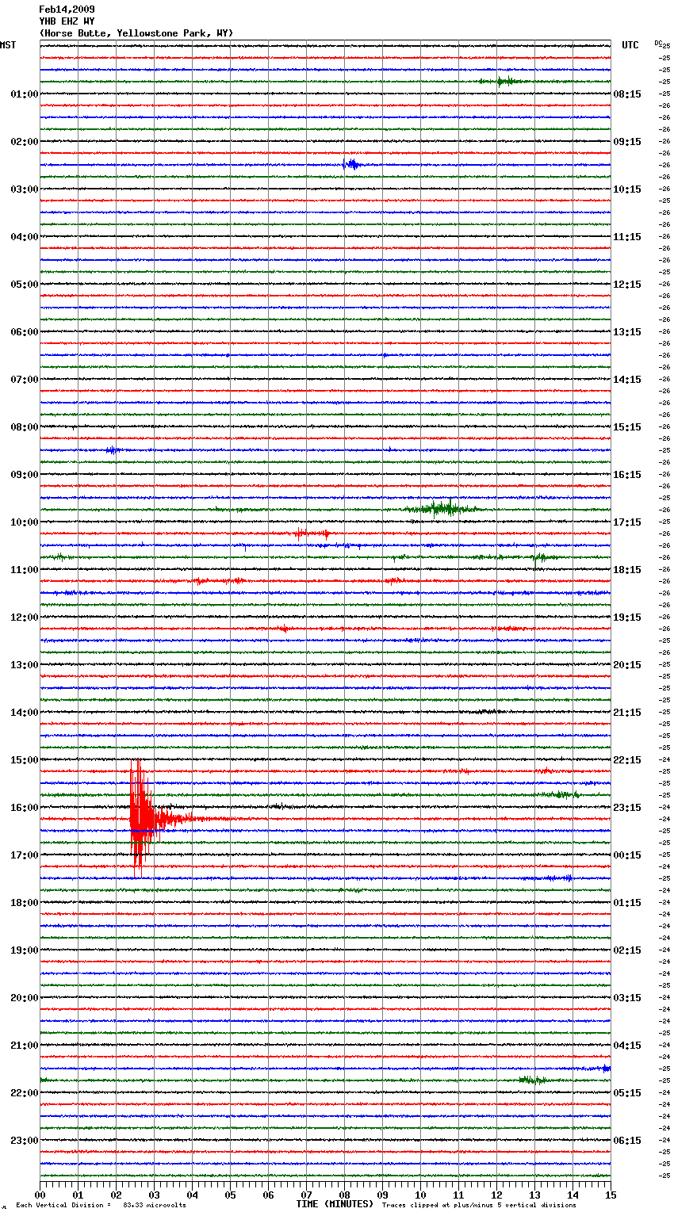Click the 11:15 UTC time label

[627, 237]
